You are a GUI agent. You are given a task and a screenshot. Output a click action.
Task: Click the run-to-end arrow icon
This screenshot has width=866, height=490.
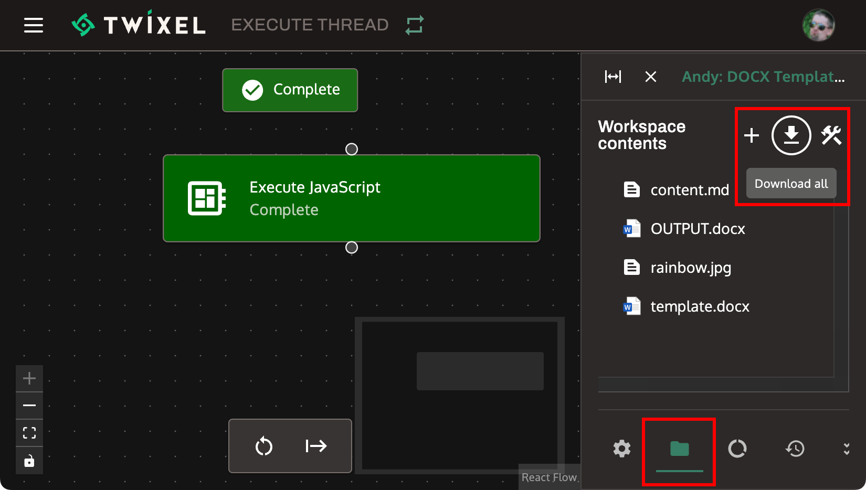[x=315, y=446]
